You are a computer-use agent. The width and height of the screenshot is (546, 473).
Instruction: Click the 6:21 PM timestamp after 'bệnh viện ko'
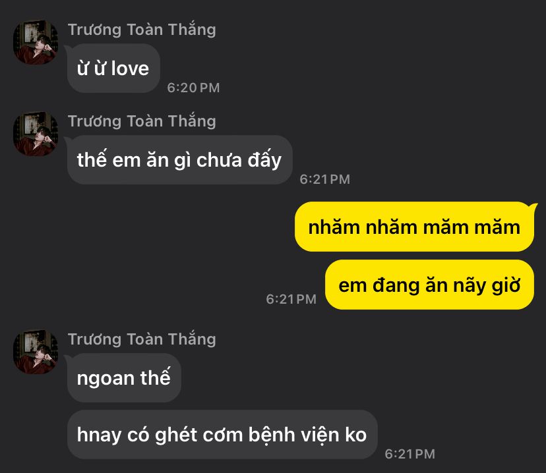(x=410, y=454)
